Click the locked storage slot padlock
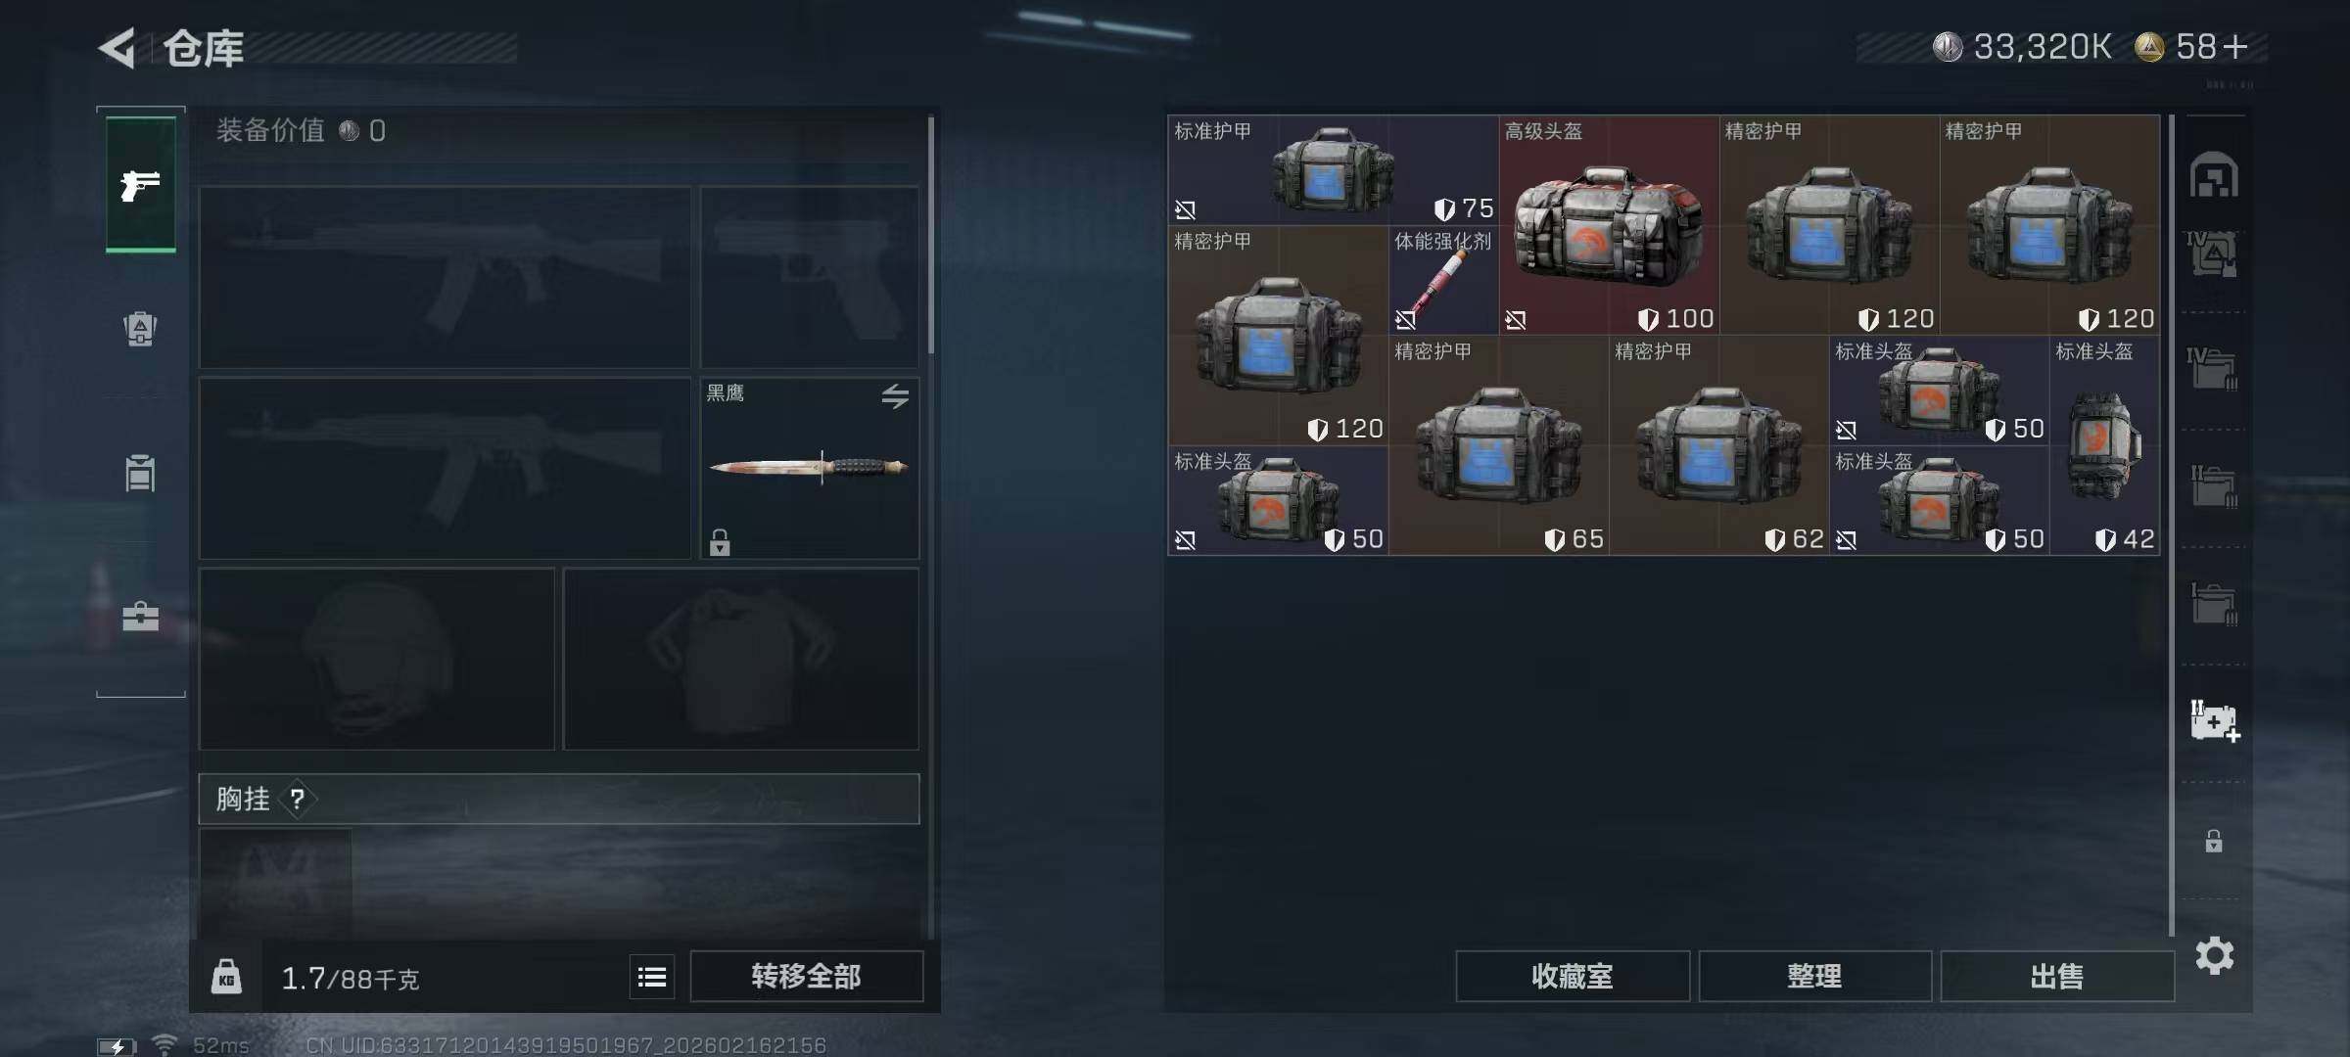Screen dimensions: 2350x1057 2214,841
